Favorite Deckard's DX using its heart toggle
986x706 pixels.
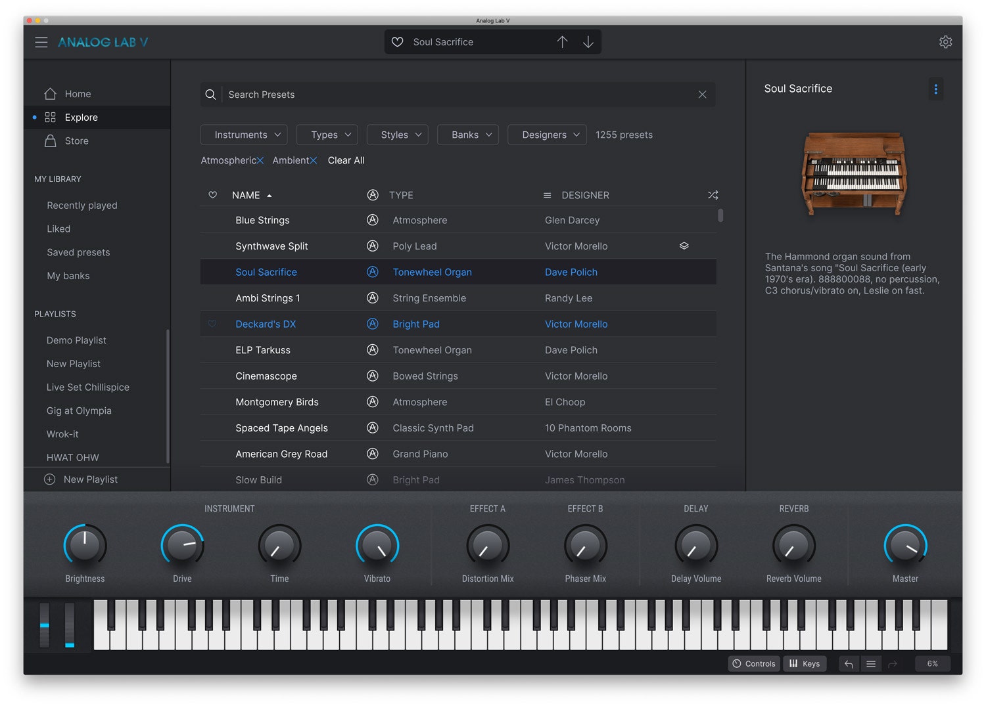click(212, 324)
